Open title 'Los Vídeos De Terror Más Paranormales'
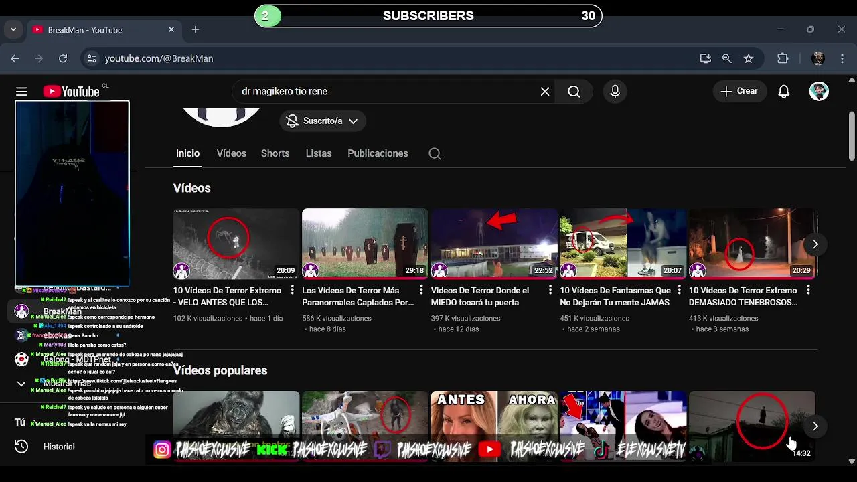This screenshot has height=482, width=857. [358, 297]
